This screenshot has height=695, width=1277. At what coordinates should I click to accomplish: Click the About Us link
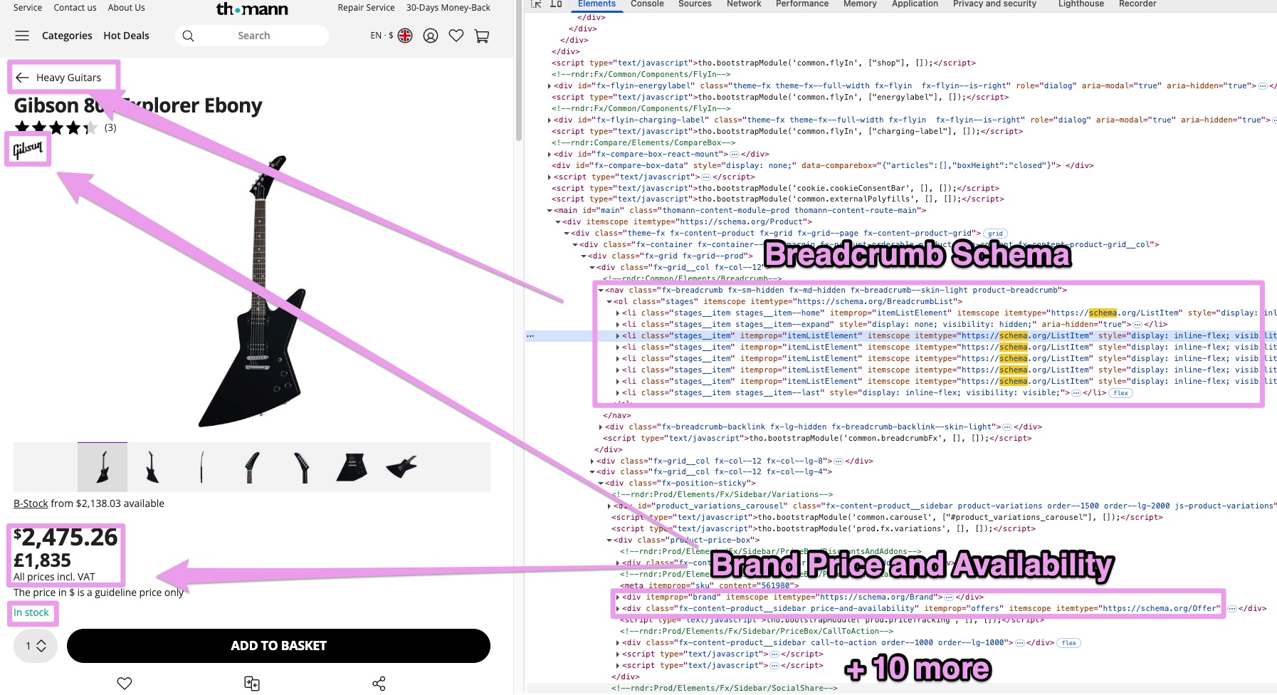point(126,8)
